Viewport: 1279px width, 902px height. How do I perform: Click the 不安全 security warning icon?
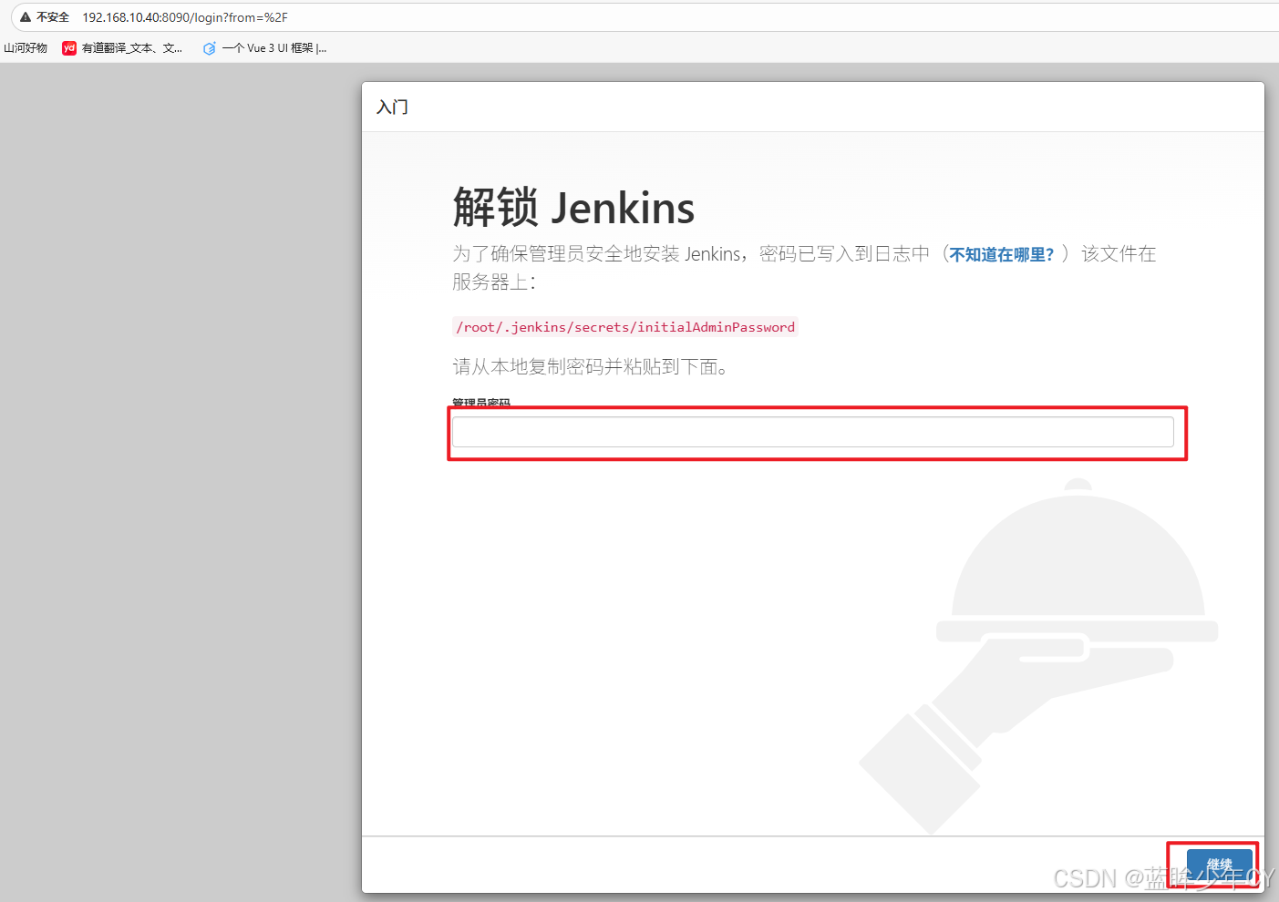click(26, 17)
